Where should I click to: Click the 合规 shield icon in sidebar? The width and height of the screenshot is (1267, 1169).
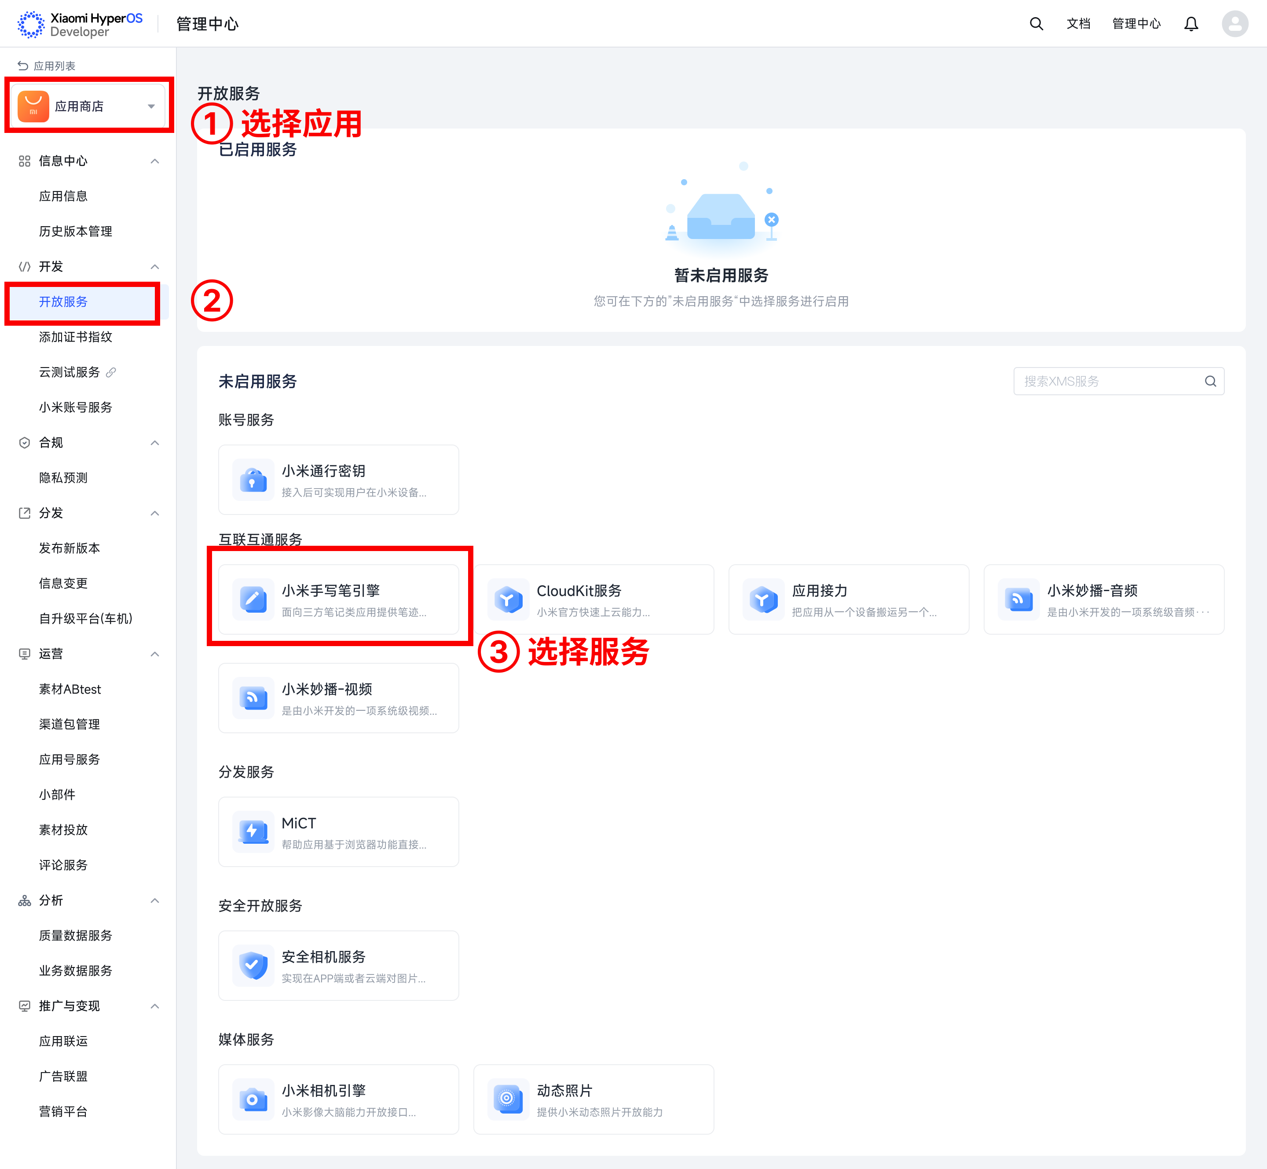coord(25,443)
